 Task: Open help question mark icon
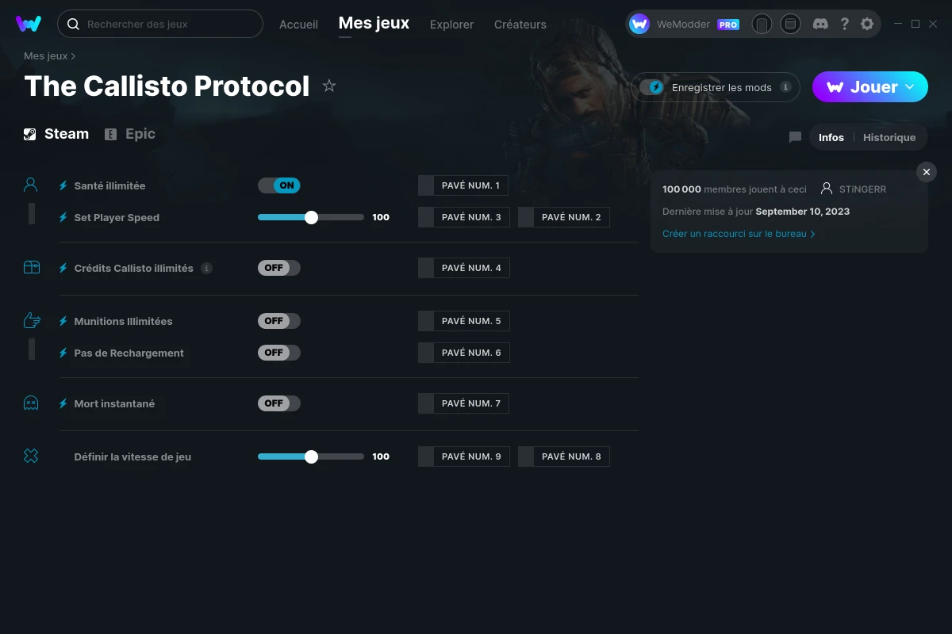click(x=845, y=25)
